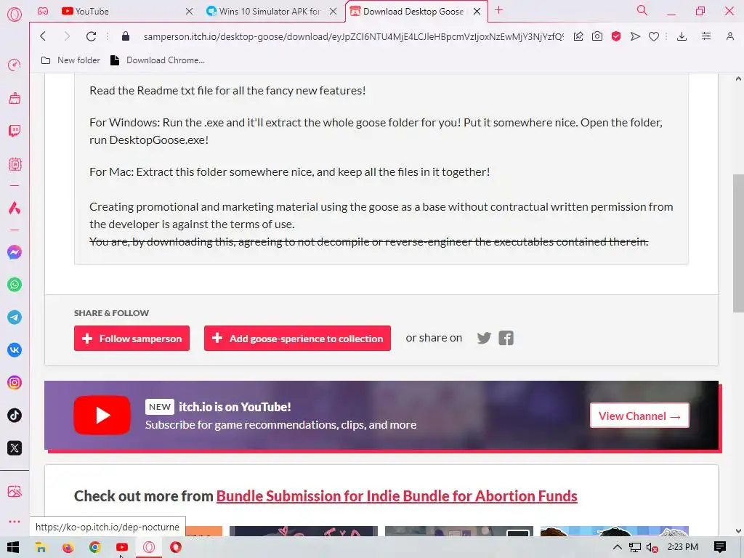Click the network tray icon

635,547
